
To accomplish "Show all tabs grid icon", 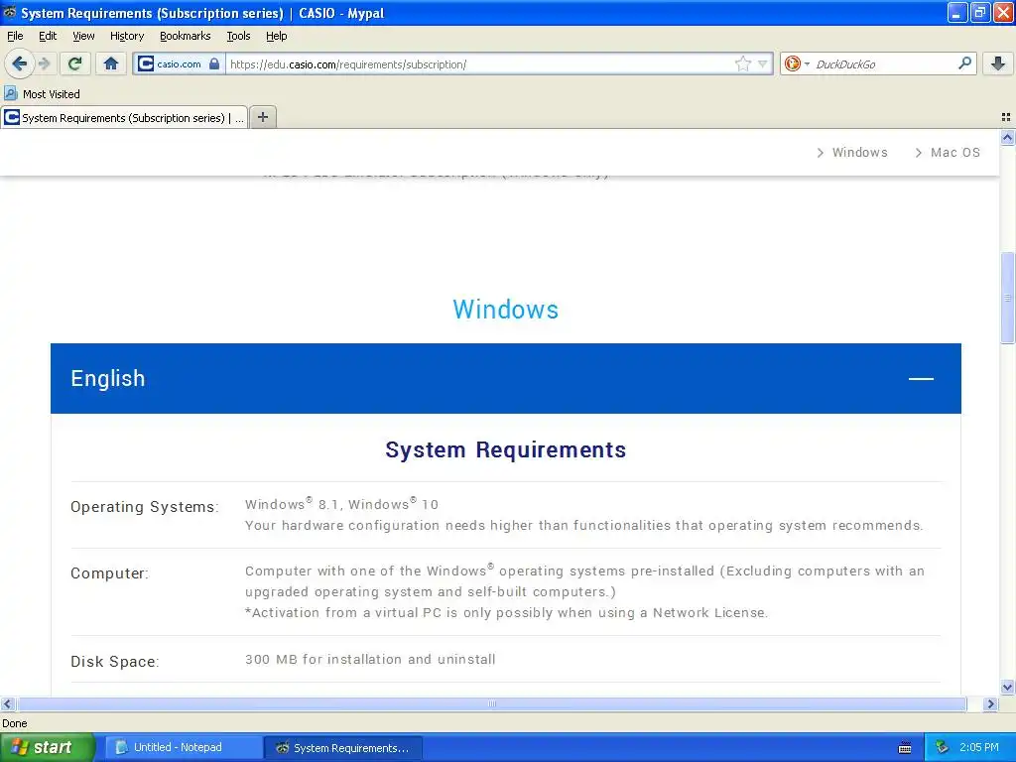I will (1006, 117).
